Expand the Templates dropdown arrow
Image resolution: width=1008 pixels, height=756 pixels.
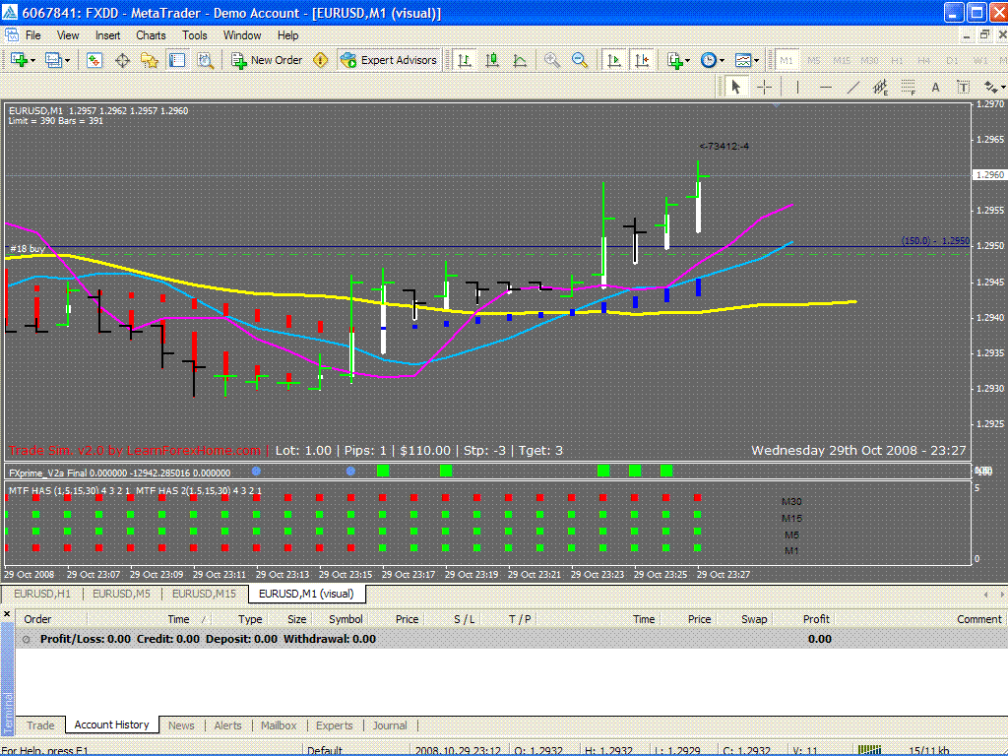tap(756, 60)
